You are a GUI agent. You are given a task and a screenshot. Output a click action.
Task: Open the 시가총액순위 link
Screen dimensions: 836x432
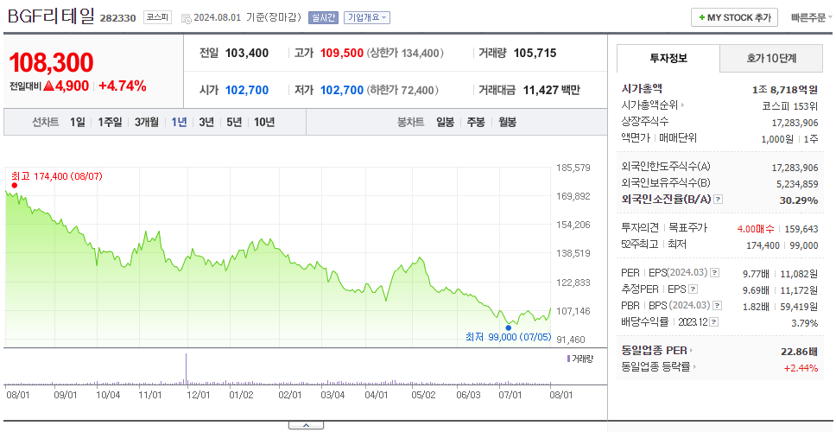click(649, 105)
